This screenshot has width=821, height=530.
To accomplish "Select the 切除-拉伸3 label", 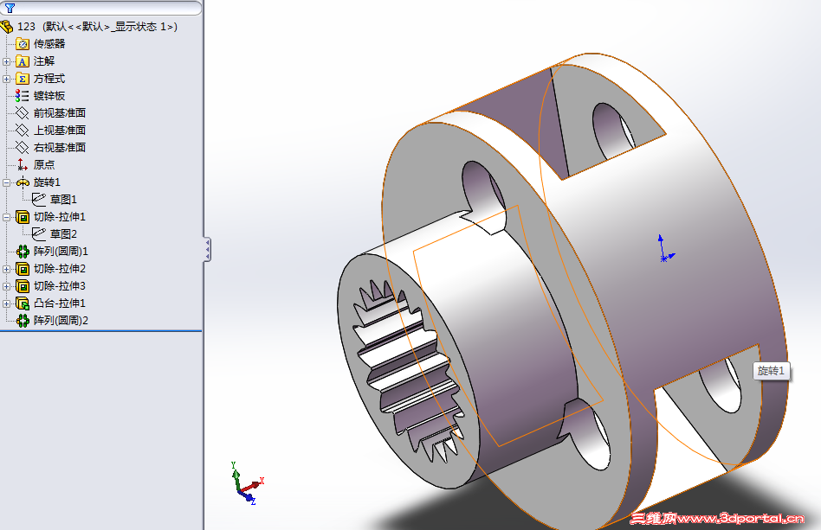I will click(x=60, y=286).
